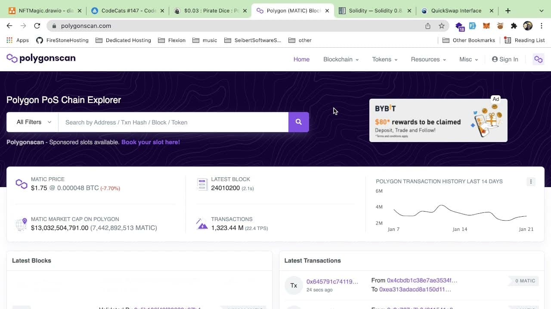The width and height of the screenshot is (551, 309).
Task: Bookmark this page with the star icon
Action: coord(441,26)
